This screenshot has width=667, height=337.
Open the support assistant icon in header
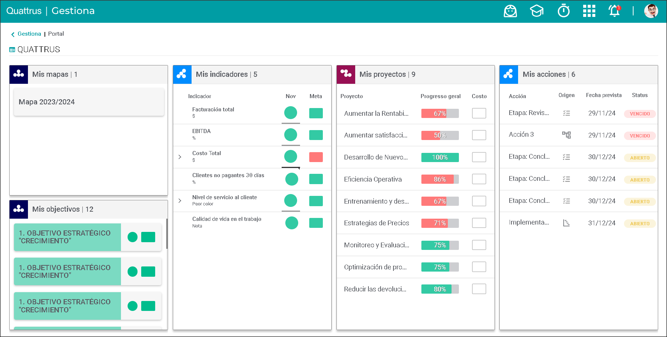pos(510,11)
